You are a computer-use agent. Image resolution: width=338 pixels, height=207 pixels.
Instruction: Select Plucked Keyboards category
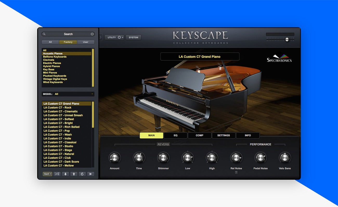coord(67,76)
